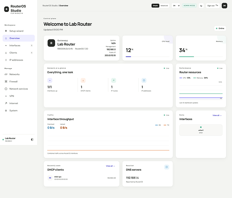Click the refresh icon in the header
Image resolution: width=232 pixels, height=198 pixels.
tap(201, 6)
